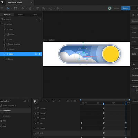Open the user avatar profile
Viewport: 138px width, 138px height.
click(x=110, y=8)
